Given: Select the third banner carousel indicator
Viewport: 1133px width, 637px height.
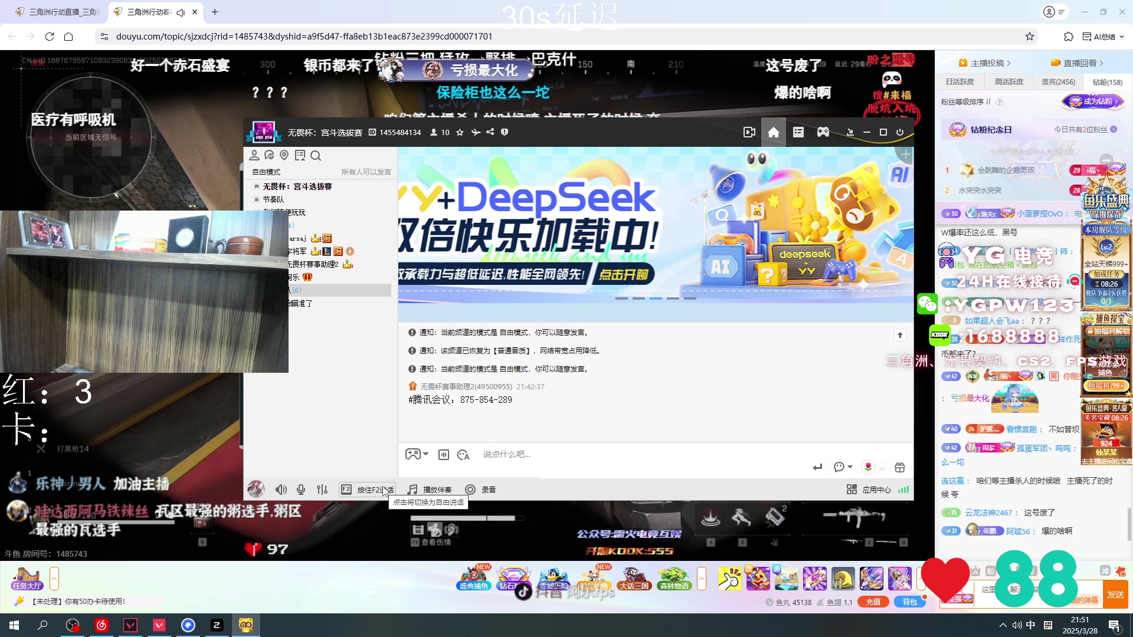Looking at the screenshot, I should [x=656, y=298].
